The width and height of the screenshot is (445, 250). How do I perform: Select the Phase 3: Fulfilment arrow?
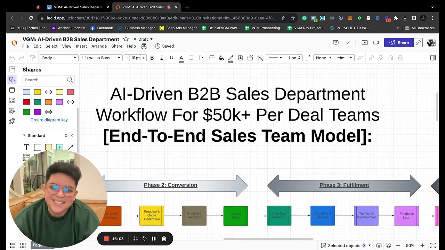[x=344, y=185]
